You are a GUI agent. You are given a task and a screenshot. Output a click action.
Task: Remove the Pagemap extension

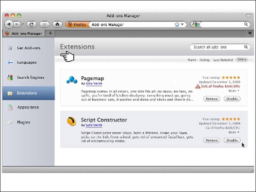212,99
